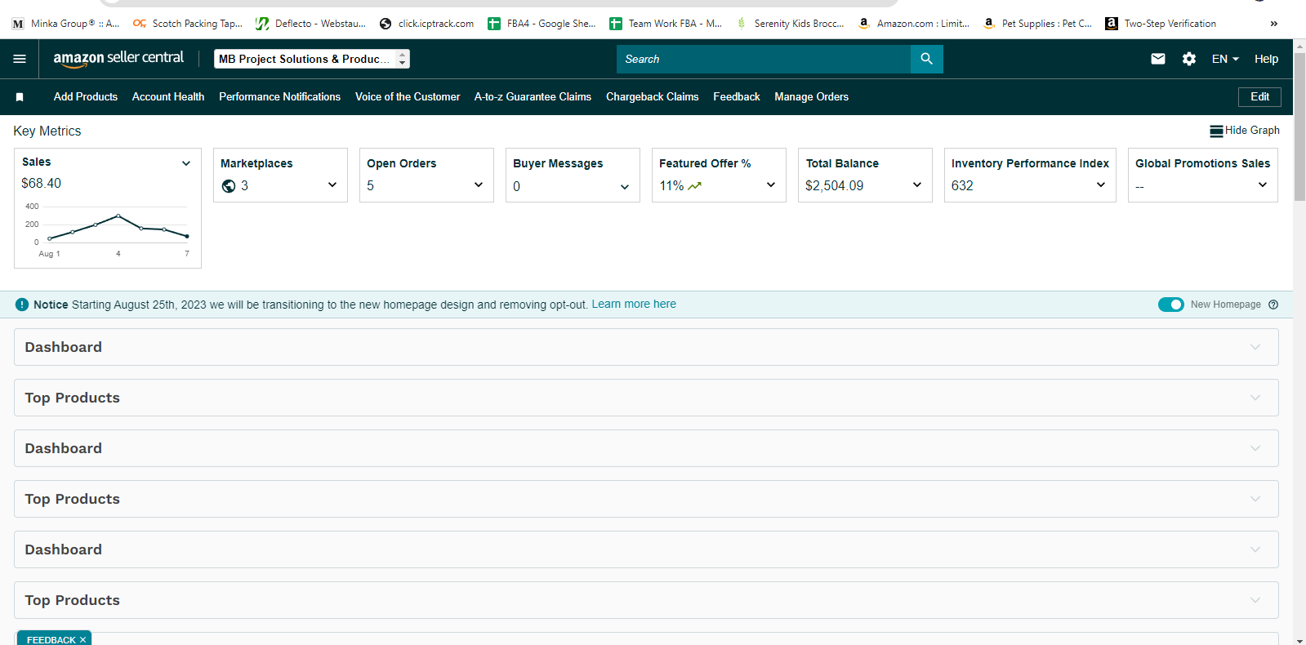
Task: Click the magnifying glass search button
Action: tap(926, 59)
